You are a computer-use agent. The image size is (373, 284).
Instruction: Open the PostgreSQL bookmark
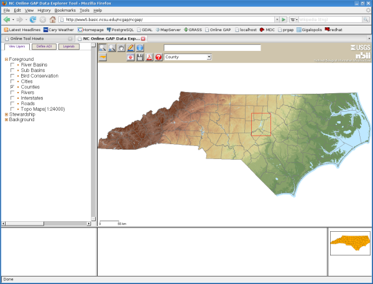(x=120, y=30)
